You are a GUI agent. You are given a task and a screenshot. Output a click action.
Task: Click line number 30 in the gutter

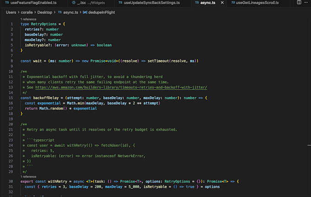coord(11,181)
